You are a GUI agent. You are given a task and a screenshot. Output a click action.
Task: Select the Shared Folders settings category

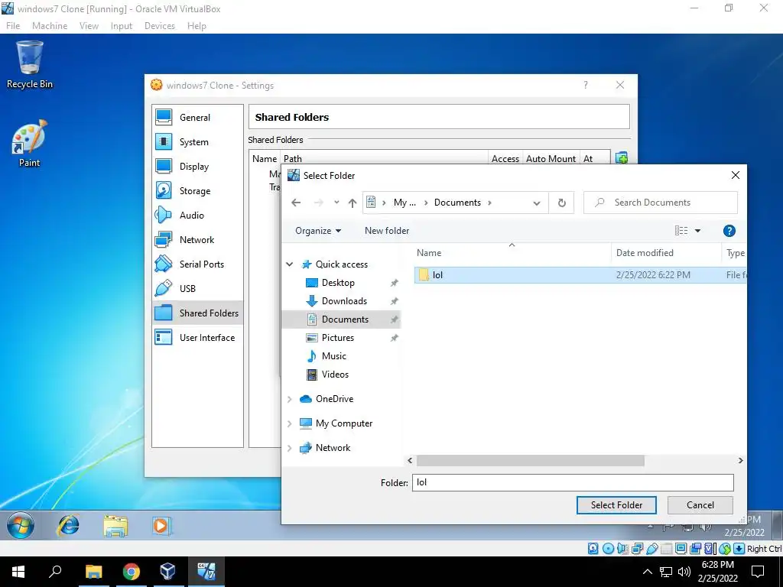197,313
